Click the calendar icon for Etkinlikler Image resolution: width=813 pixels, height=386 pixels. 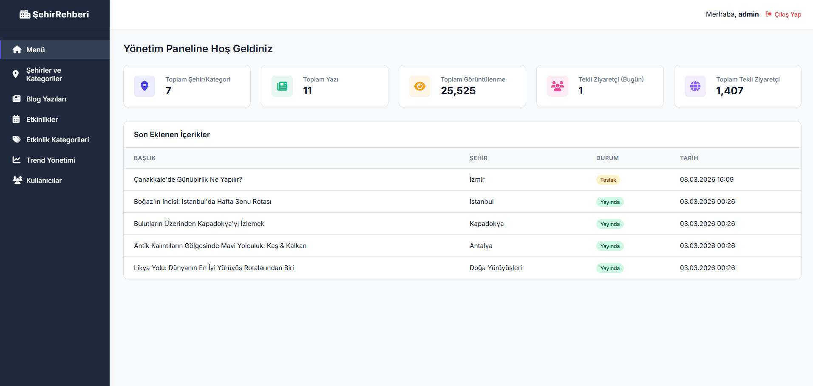(16, 119)
